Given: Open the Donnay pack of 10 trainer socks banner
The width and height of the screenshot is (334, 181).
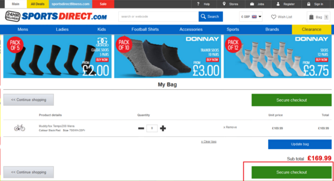Looking at the screenshot, I should 167,56.
